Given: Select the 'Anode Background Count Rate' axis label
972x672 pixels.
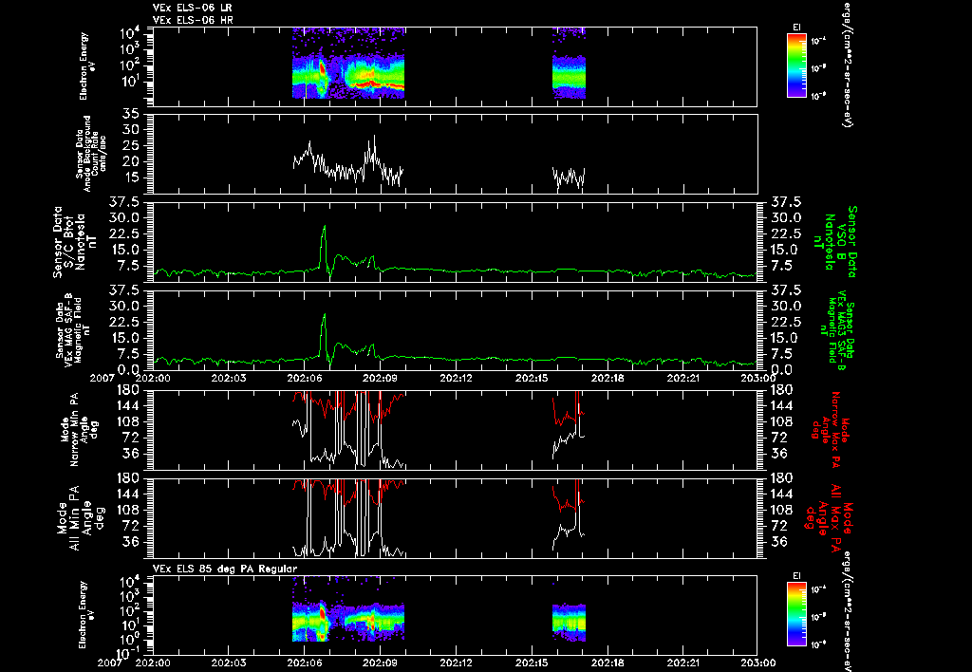Looking at the screenshot, I should [92, 154].
